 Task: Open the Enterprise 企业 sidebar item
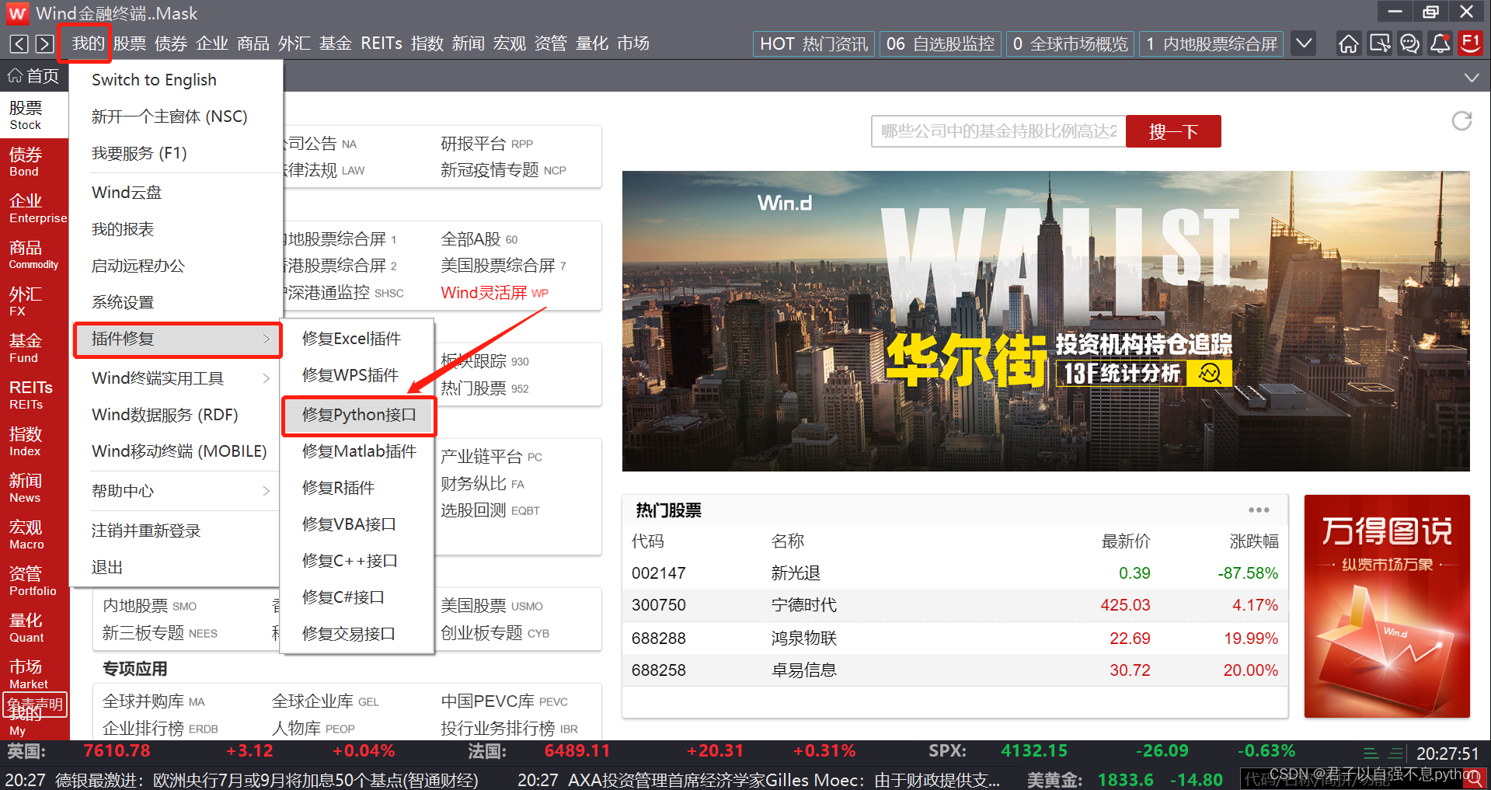(x=34, y=208)
